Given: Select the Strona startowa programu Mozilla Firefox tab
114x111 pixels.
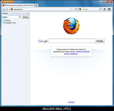Looking at the screenshot, I should (x=18, y=5).
